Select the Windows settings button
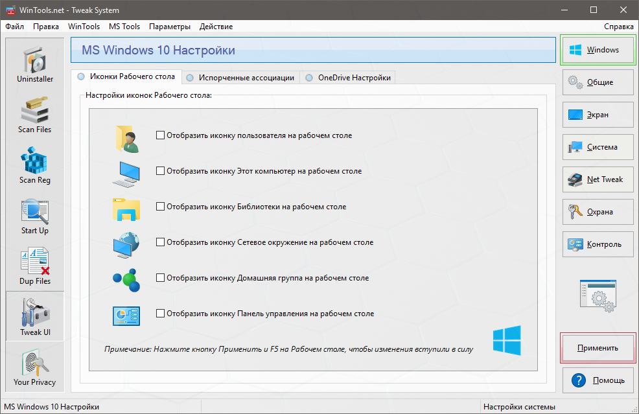Image resolution: width=639 pixels, height=414 pixels. (598, 50)
